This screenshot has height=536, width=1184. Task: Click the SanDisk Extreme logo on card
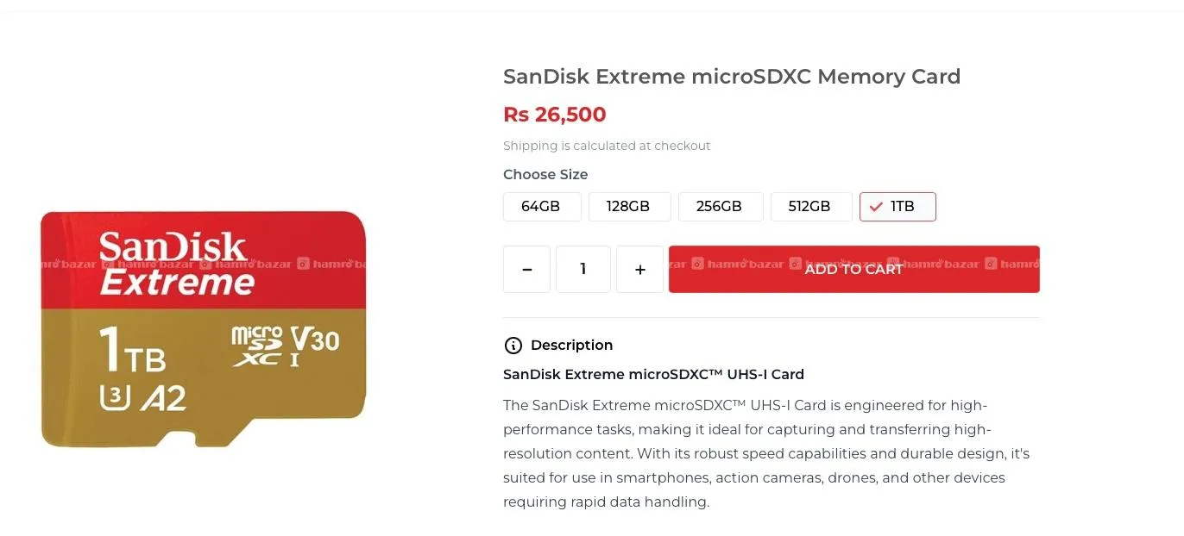(x=174, y=264)
